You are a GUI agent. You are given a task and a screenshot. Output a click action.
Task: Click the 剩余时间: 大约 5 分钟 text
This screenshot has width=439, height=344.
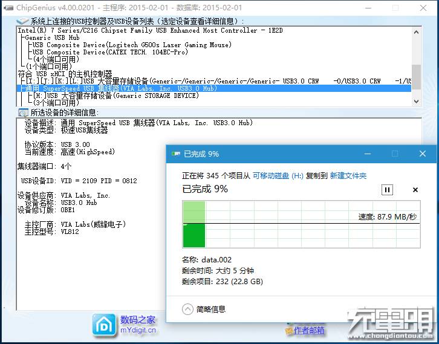coord(218,271)
